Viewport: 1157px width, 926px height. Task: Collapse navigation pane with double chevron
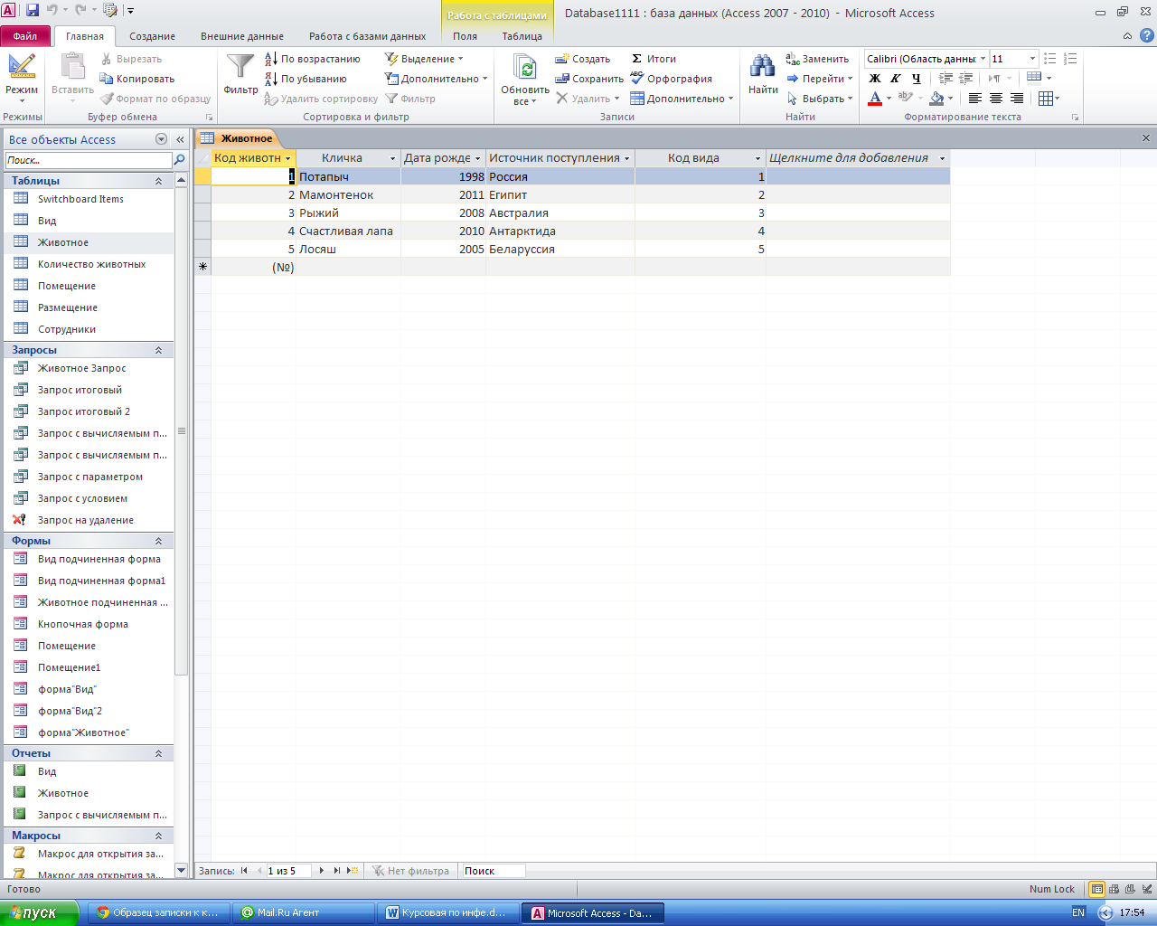pos(180,139)
